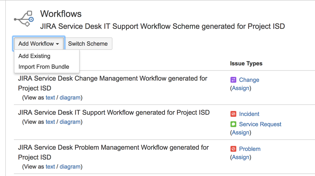The image size is (315, 176).
Task: Open the Change issue type link
Action: pyautogui.click(x=249, y=80)
